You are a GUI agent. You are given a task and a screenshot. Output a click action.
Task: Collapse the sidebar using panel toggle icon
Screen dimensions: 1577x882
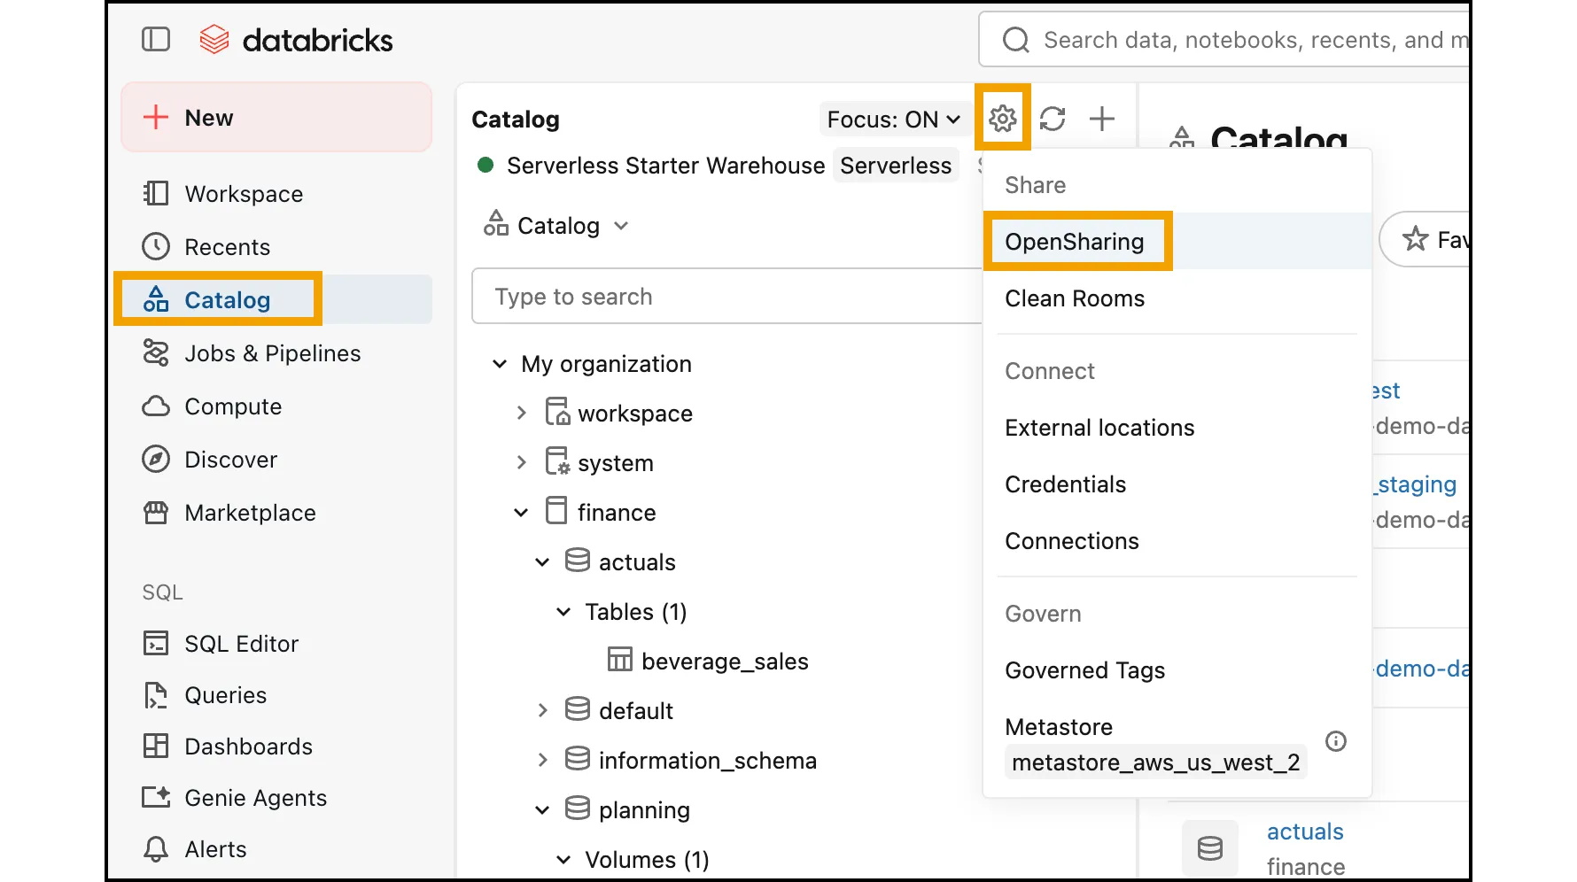coord(156,39)
